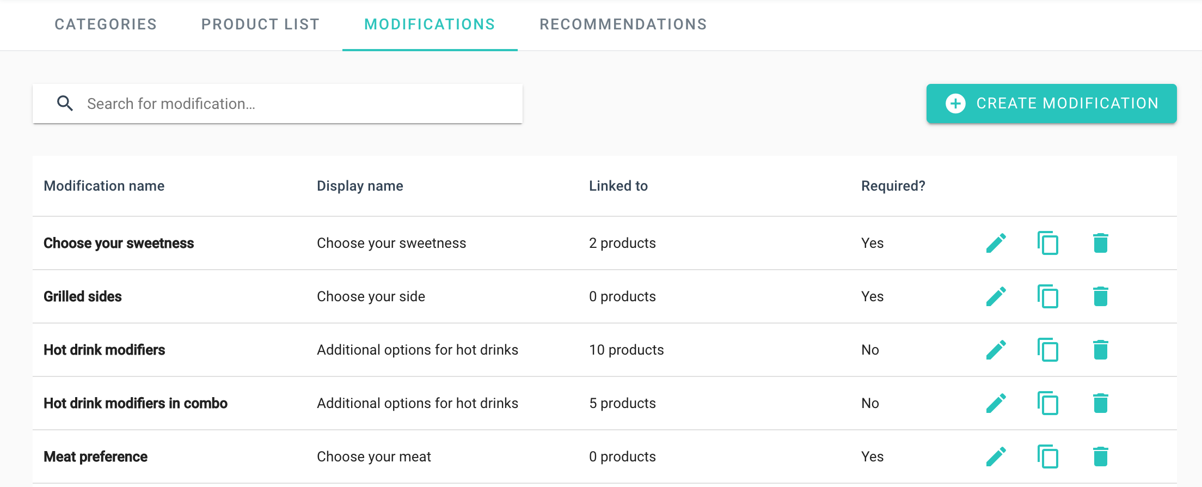1202x487 pixels.
Task: Edit the Meat preference modification
Action: coord(996,456)
